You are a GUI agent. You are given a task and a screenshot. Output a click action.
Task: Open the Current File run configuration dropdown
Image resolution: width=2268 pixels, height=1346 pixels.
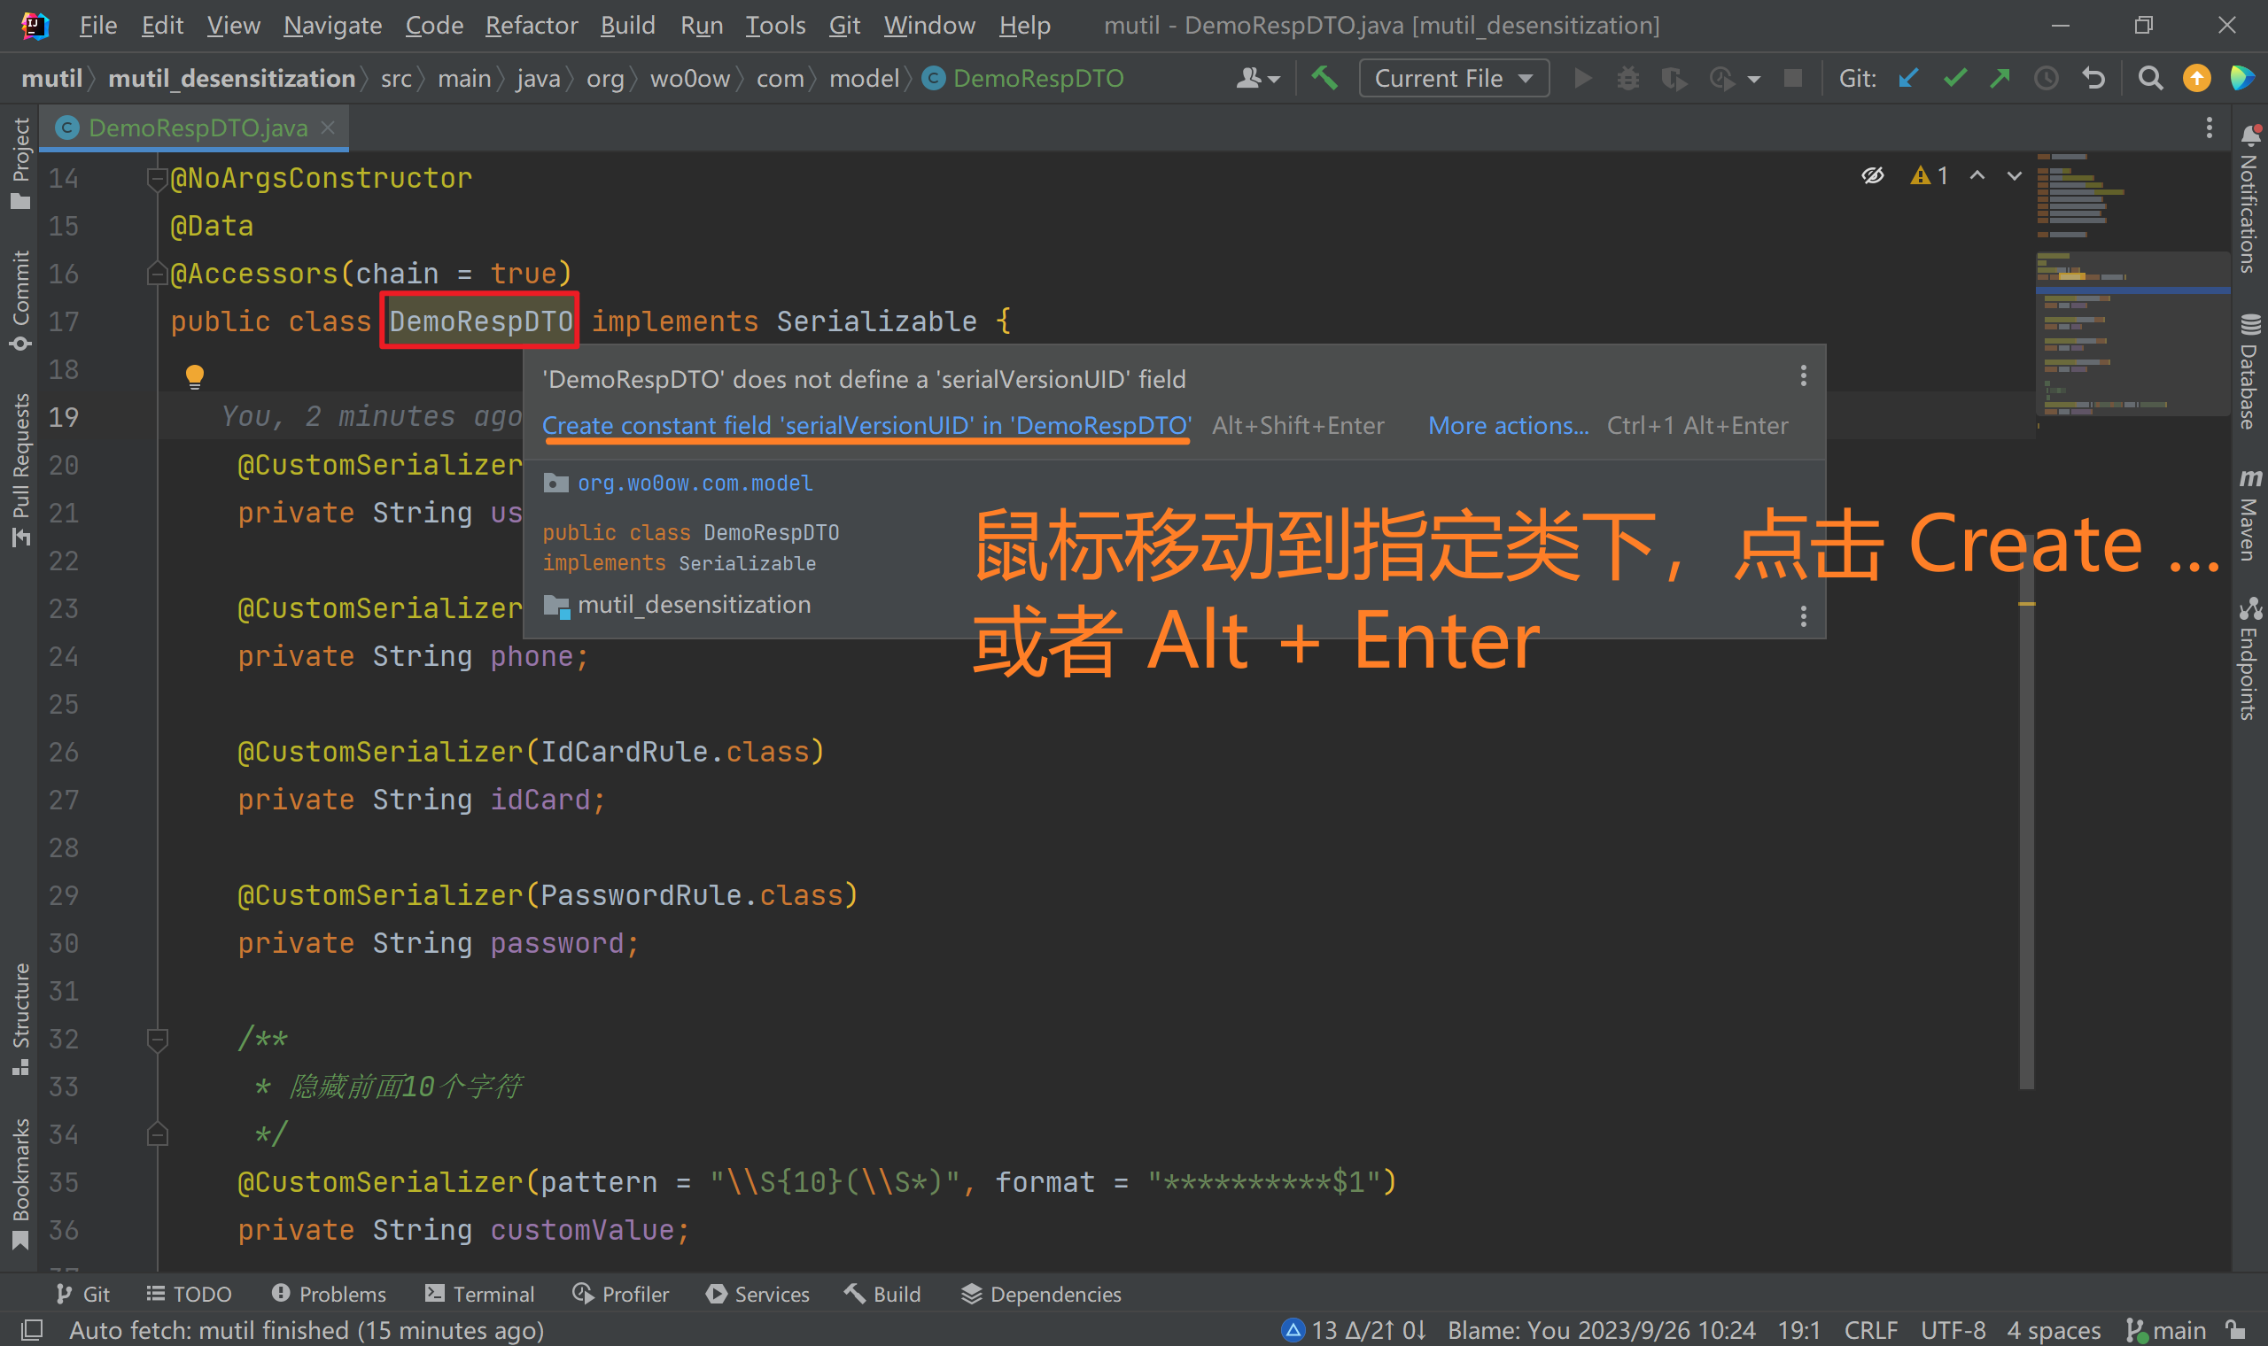click(1453, 79)
